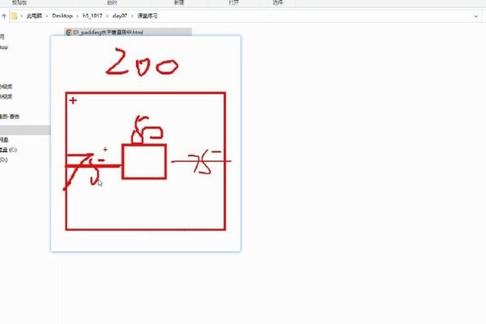Select the 搜狗 item in the navigation pane
Viewport: 486px width, 324px height.
pos(10,117)
